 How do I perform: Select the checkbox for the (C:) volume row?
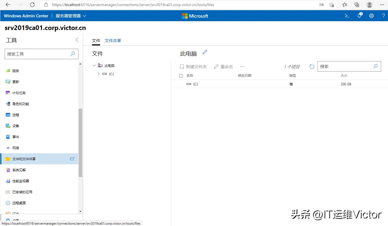click(x=181, y=84)
